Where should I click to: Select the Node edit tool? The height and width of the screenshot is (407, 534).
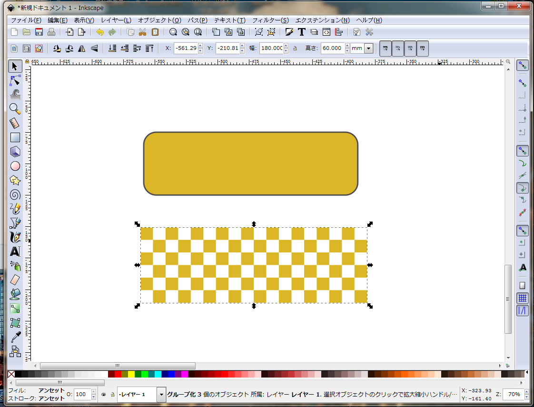[x=15, y=80]
